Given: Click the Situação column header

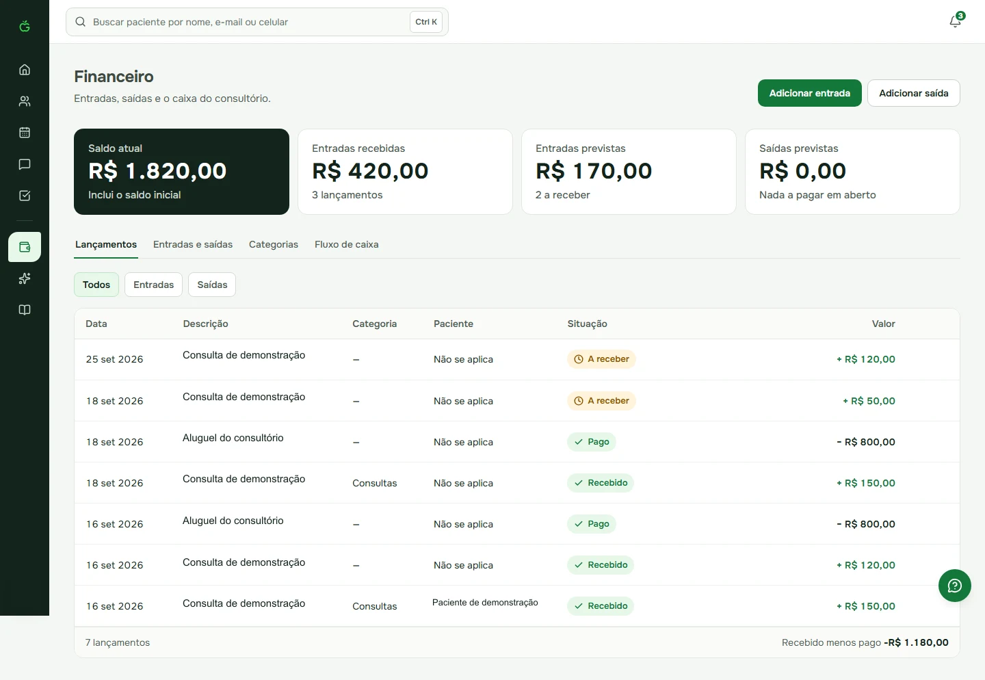Looking at the screenshot, I should (587, 324).
